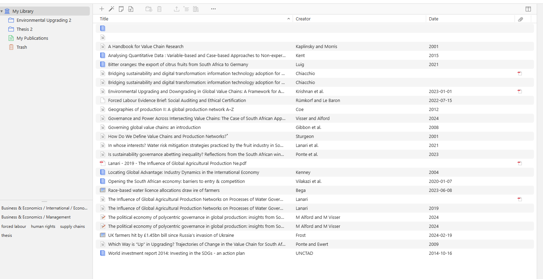Image resolution: width=543 pixels, height=279 pixels.
Task: Click the untitled book item icon
Action: click(102, 28)
